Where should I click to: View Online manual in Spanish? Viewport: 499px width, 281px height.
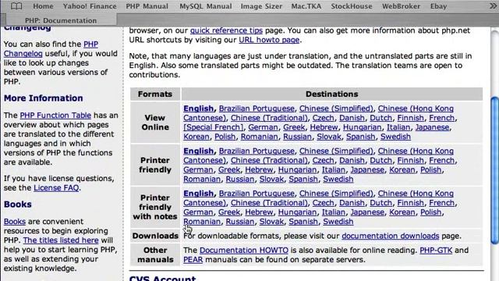point(360,137)
